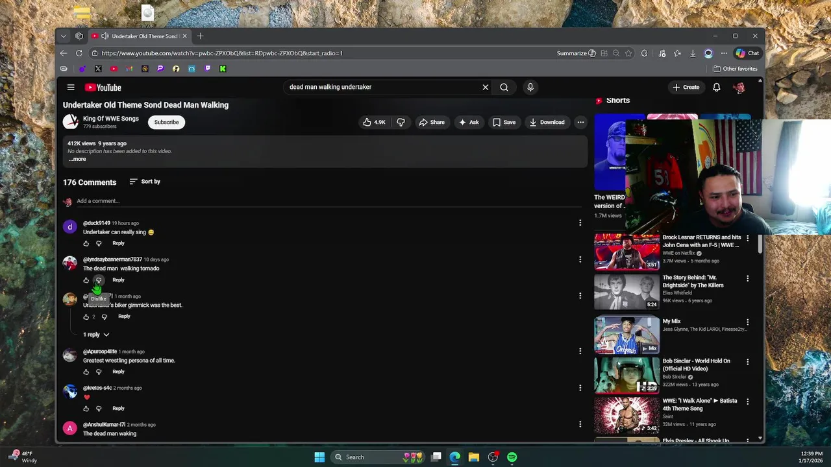The width and height of the screenshot is (831, 467).
Task: Open a new browser tab
Action: click(x=200, y=36)
